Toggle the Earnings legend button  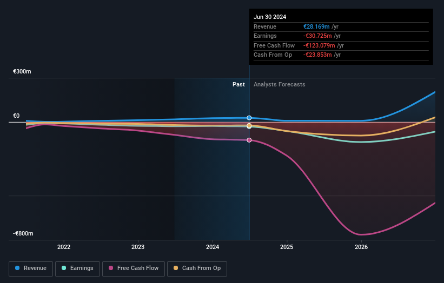[77, 268]
